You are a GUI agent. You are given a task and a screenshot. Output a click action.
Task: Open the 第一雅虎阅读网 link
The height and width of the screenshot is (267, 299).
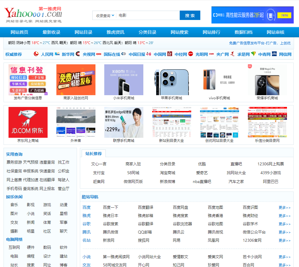116,257
